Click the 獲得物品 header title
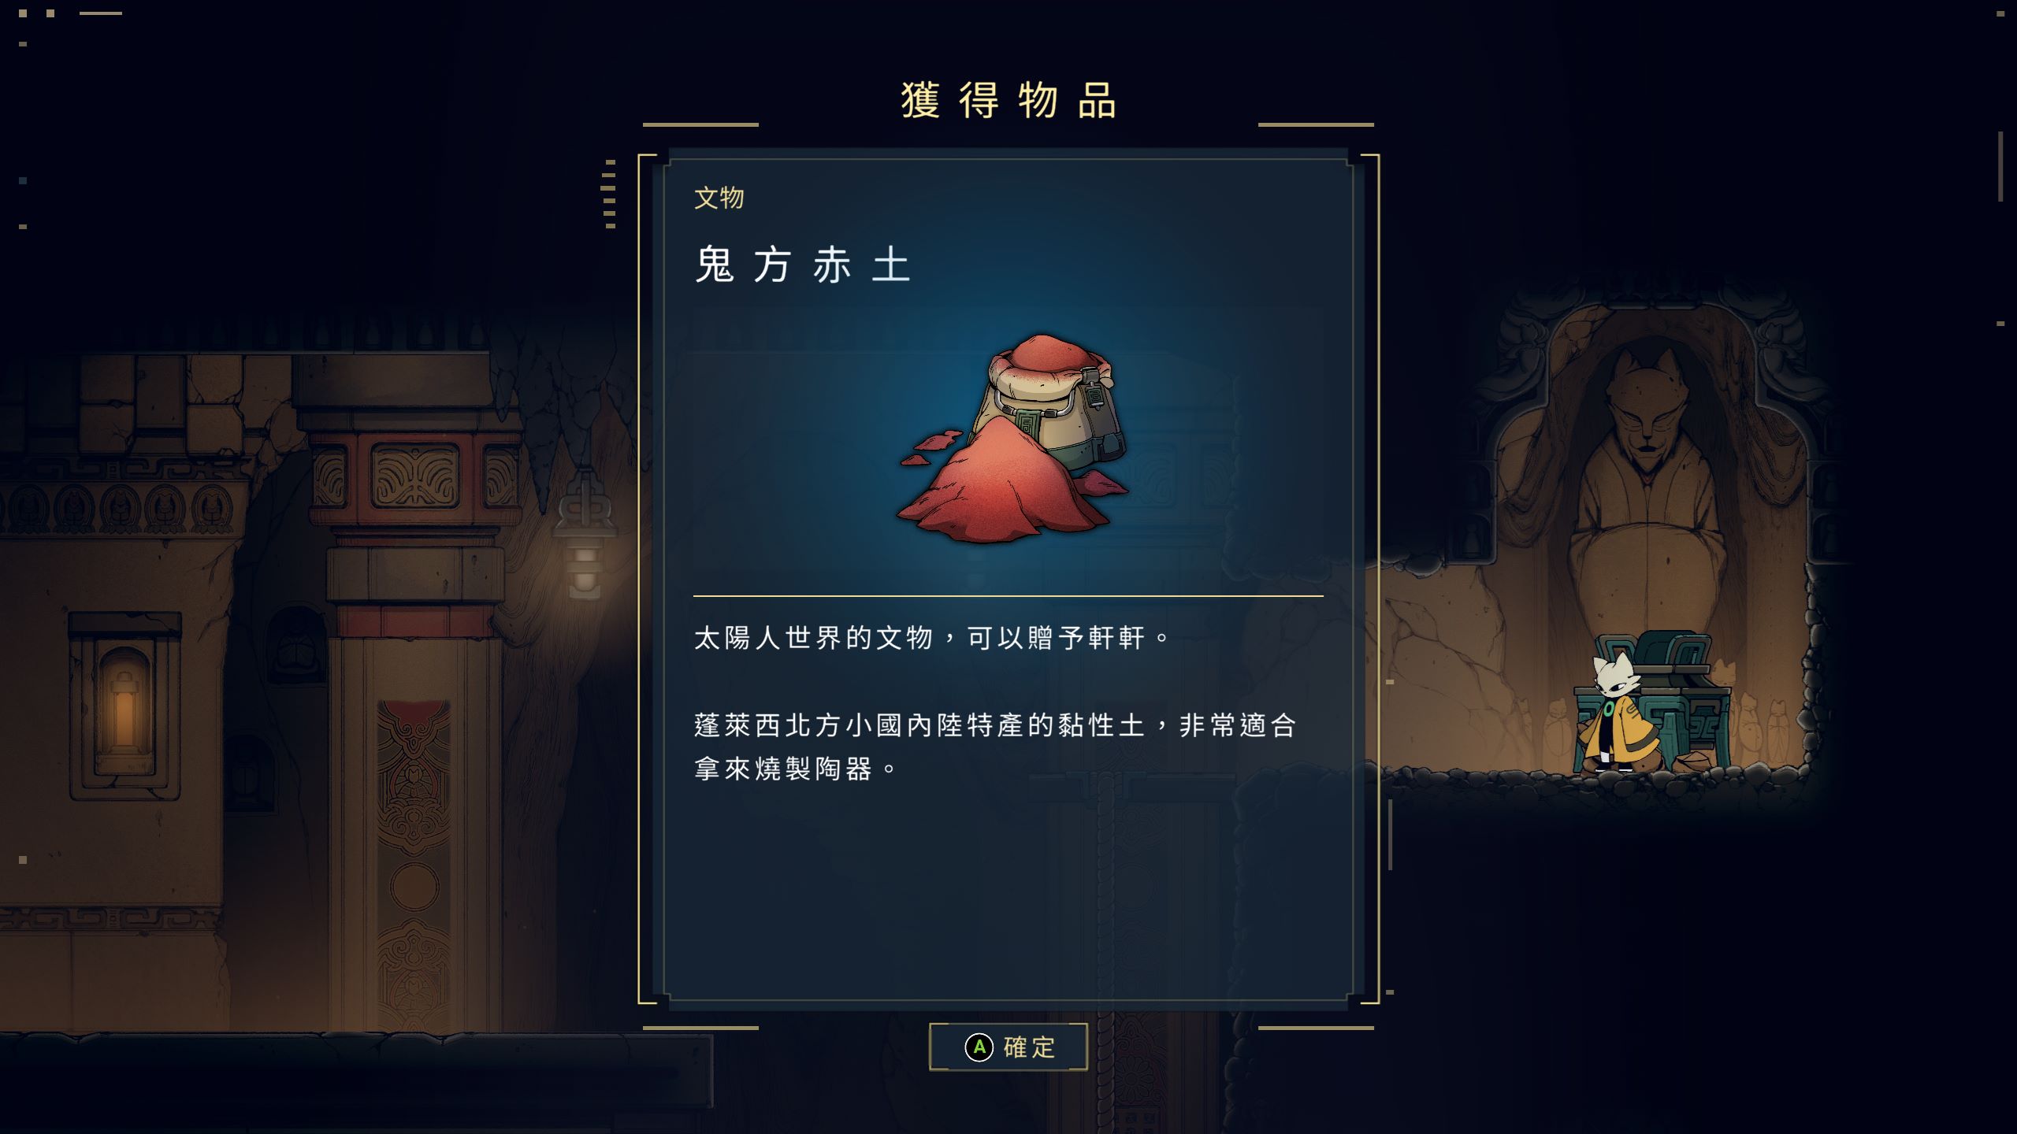The width and height of the screenshot is (2017, 1134). (1008, 101)
